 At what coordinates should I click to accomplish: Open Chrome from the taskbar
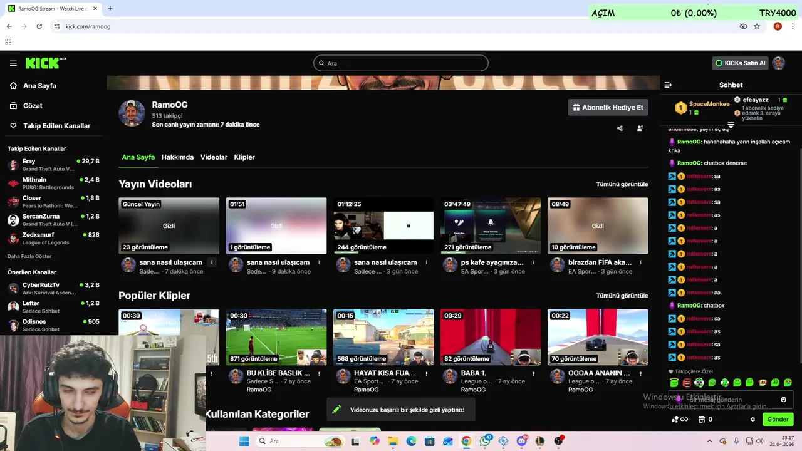click(x=466, y=441)
